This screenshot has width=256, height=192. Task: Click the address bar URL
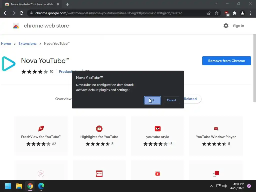pyautogui.click(x=109, y=13)
